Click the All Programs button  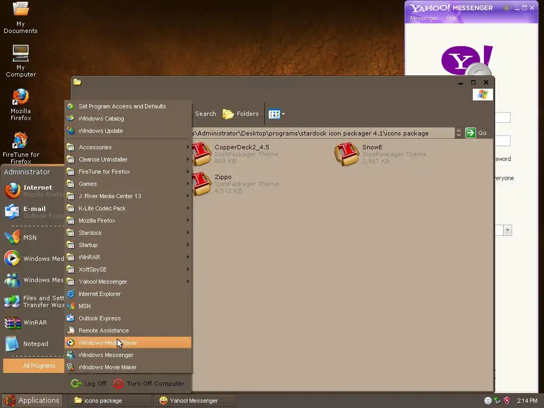click(33, 365)
